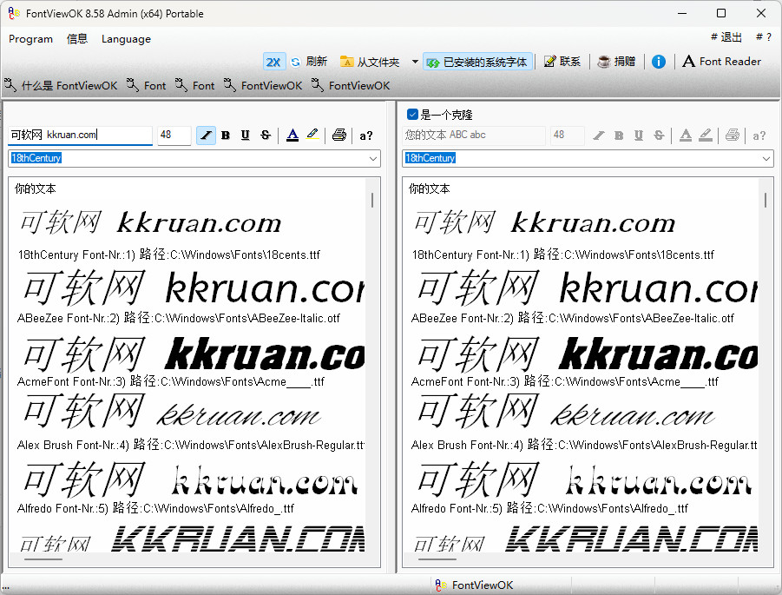The width and height of the screenshot is (782, 595).
Task: Click the 刷新 refresh button
Action: pos(309,62)
